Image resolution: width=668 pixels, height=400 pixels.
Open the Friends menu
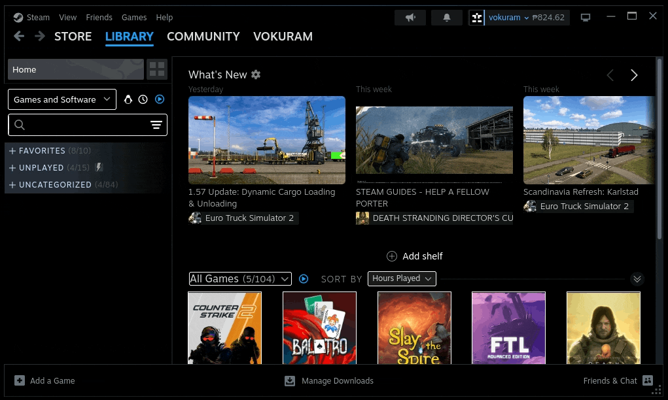click(99, 18)
